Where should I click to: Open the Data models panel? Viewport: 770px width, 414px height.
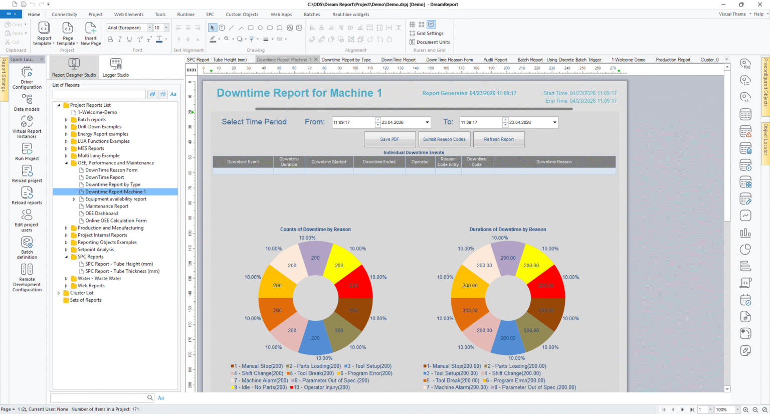(27, 102)
